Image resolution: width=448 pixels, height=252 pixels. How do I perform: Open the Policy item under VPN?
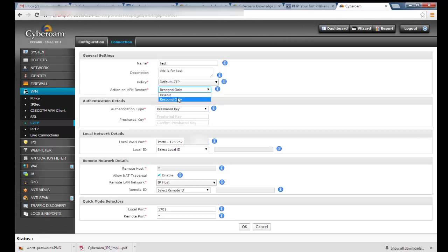[35, 98]
